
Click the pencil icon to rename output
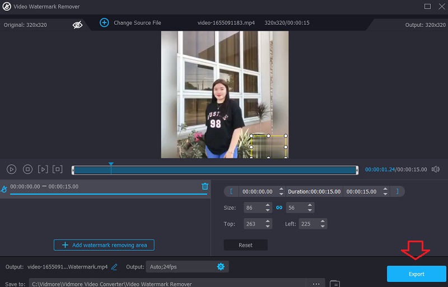coord(114,267)
